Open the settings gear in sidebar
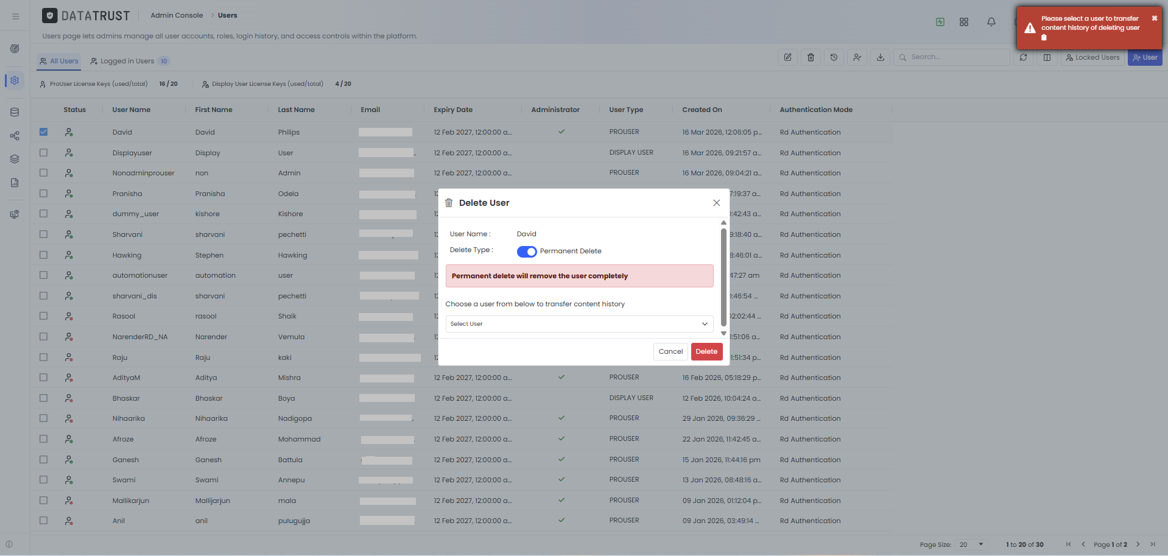Screen dimensions: 1168x556 click(x=15, y=80)
